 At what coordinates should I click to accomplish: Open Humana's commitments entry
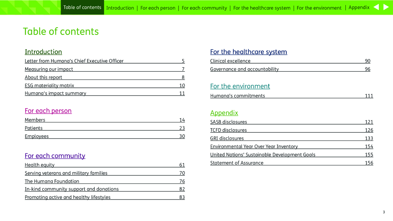292,96
